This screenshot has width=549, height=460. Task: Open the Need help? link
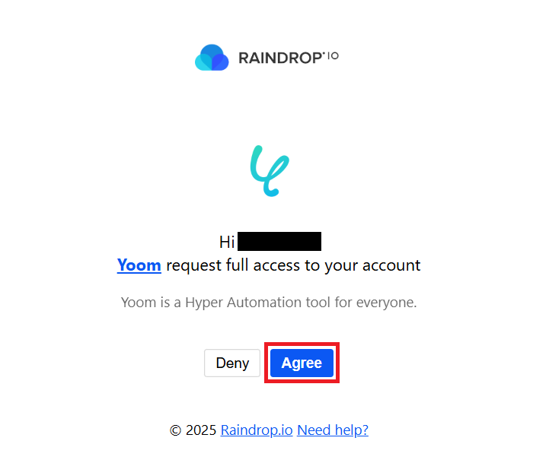(333, 430)
